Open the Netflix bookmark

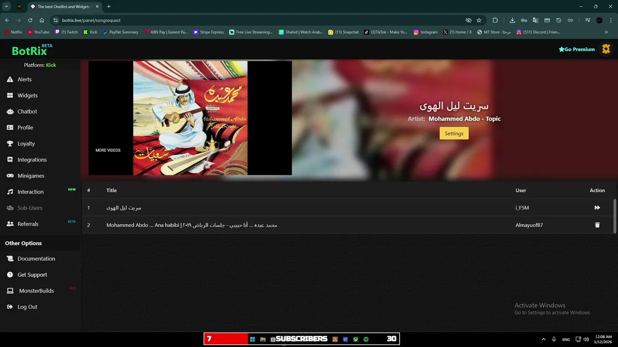(13, 32)
